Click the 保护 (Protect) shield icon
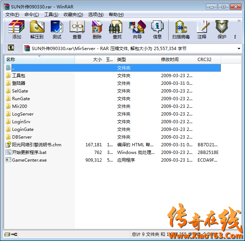Screen dimensions: 245x241 pyautogui.click(x=222, y=27)
